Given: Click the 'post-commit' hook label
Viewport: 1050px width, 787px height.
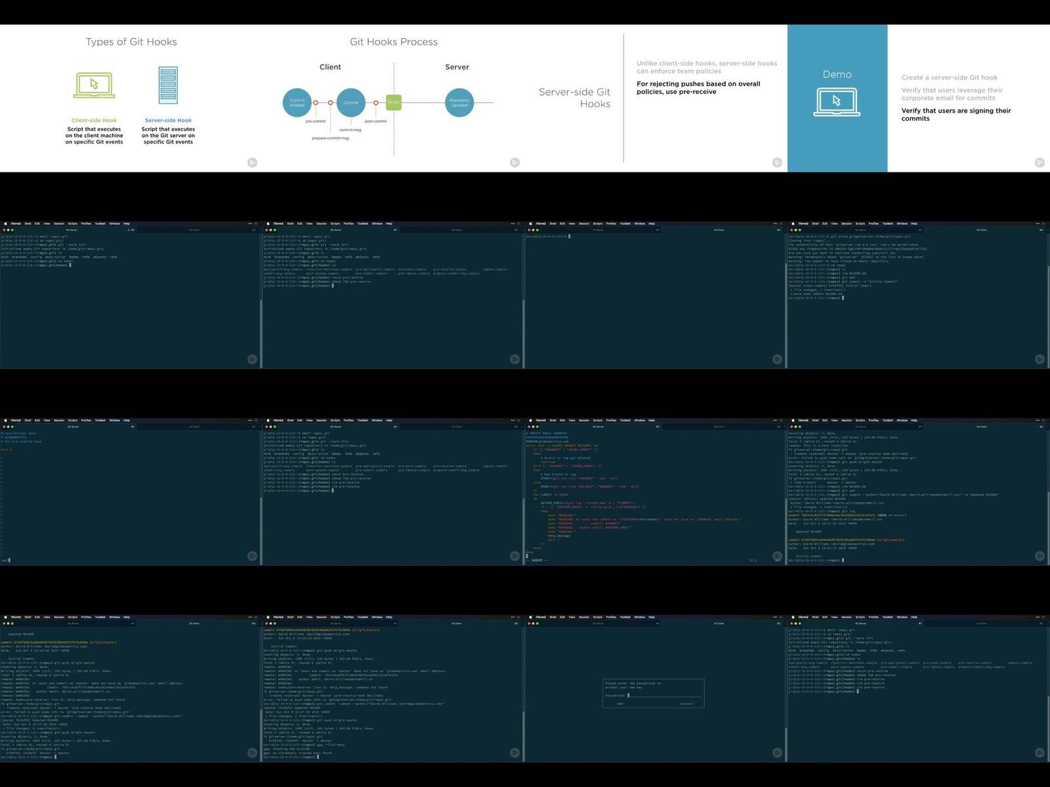Looking at the screenshot, I should click(375, 121).
